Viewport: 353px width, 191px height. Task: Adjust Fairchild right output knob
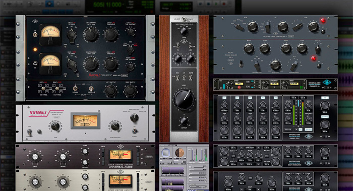click(130, 91)
